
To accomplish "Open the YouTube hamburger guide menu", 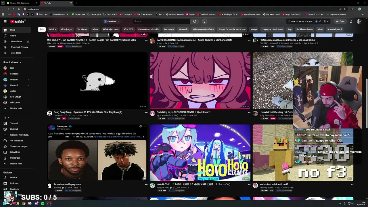I will [5, 21].
